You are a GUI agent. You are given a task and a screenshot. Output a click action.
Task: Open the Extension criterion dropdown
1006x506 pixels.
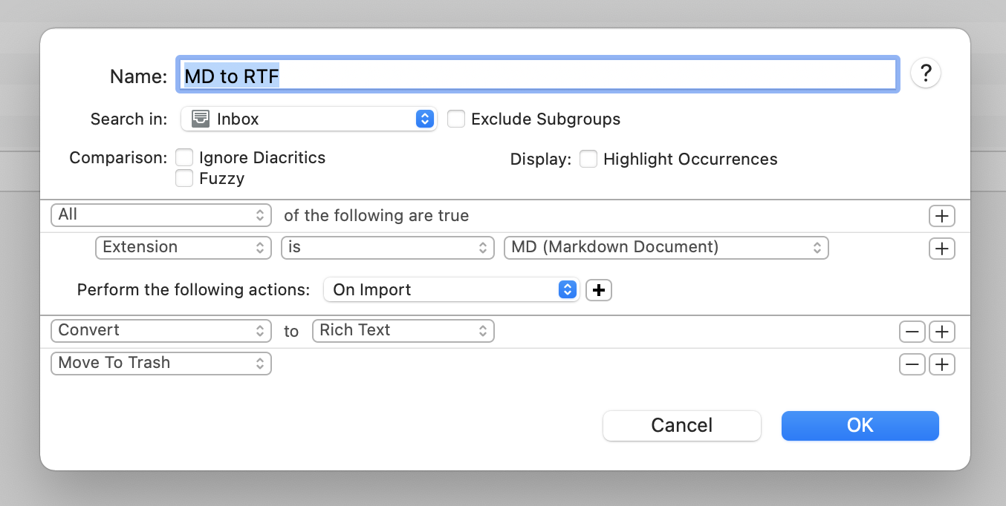(x=183, y=248)
